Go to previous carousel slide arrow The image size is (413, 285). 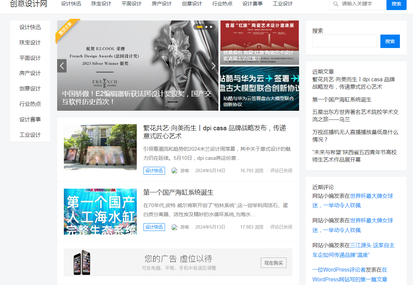[62, 66]
